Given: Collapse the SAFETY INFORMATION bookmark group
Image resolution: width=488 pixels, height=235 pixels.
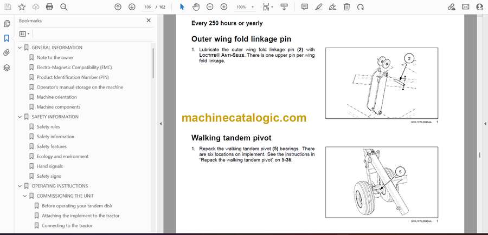Looking at the screenshot, I should coord(20,117).
